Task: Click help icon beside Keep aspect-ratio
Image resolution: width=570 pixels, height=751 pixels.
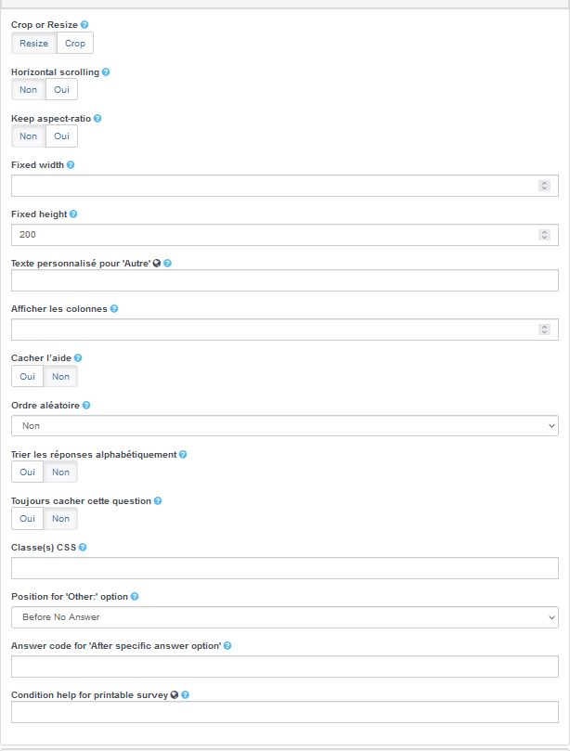Action: (97, 119)
